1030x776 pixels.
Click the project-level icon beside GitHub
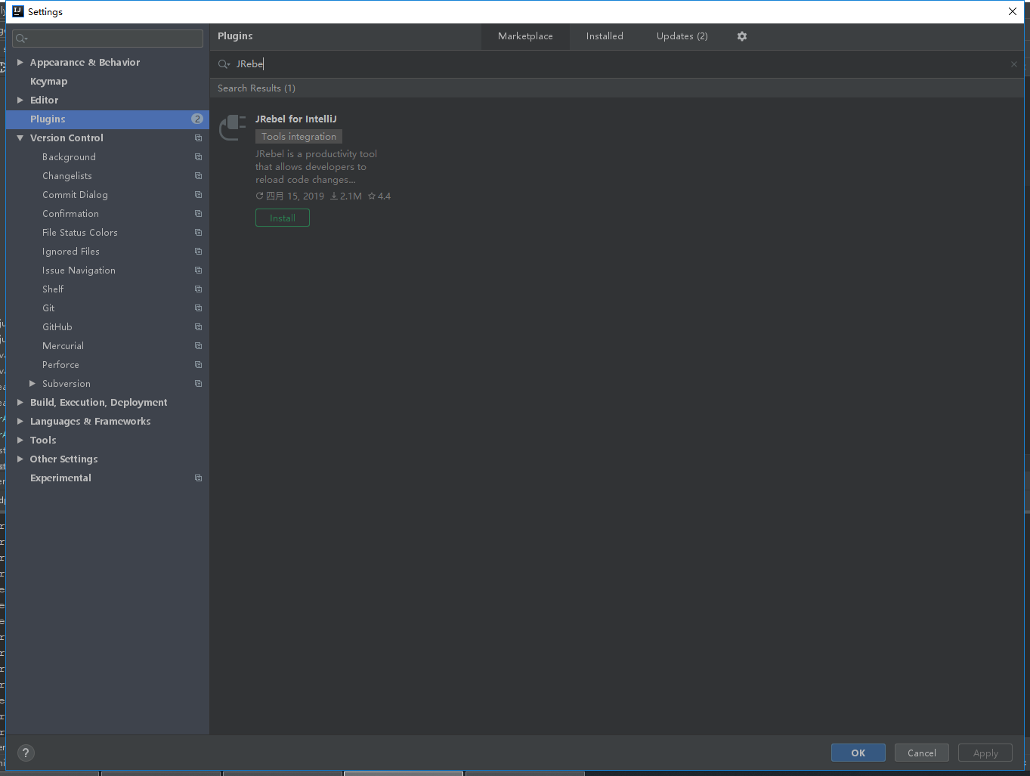pyautogui.click(x=198, y=327)
